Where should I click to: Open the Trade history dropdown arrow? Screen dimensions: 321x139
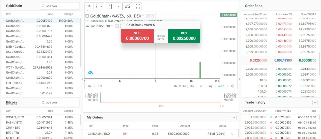pyautogui.click(x=315, y=102)
